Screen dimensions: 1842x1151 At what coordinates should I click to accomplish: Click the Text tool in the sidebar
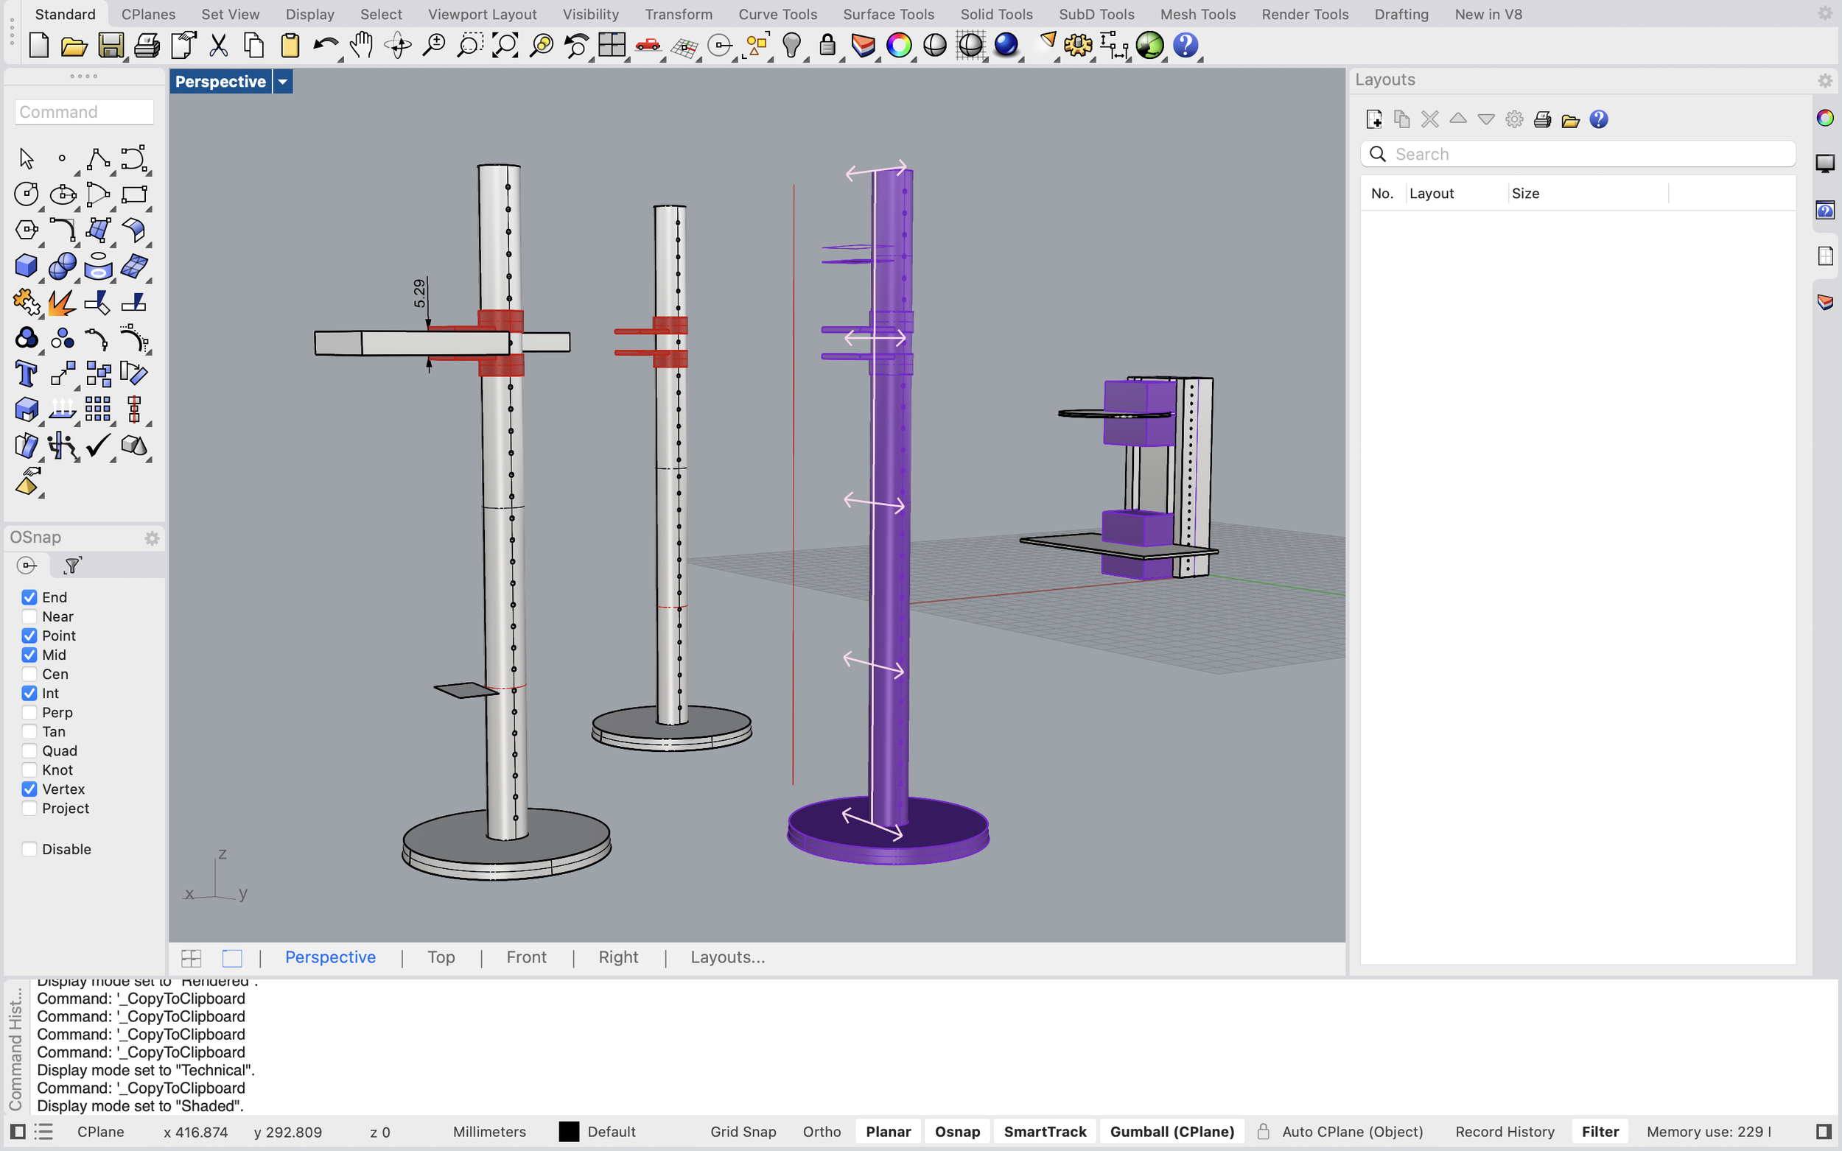click(x=25, y=373)
